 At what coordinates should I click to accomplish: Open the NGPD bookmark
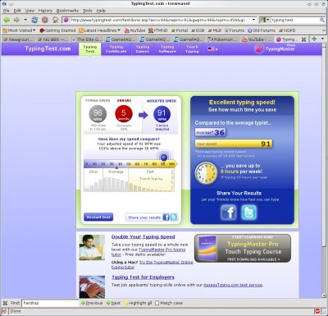(287, 30)
